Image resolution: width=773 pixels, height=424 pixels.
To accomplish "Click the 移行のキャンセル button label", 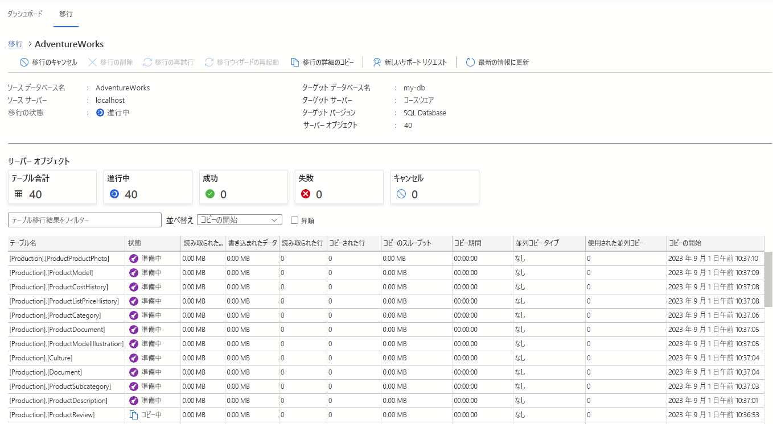I will (x=55, y=63).
